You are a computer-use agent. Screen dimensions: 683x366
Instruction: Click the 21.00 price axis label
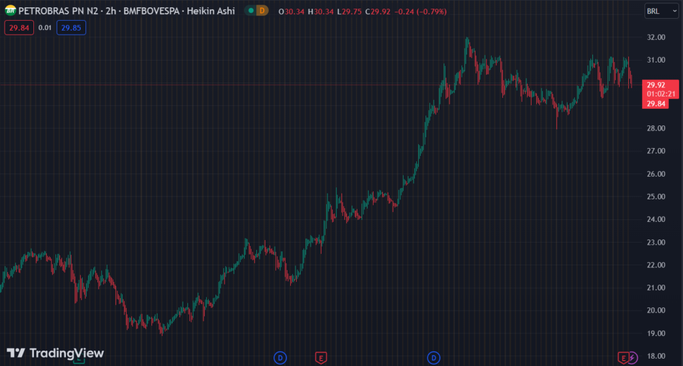656,287
